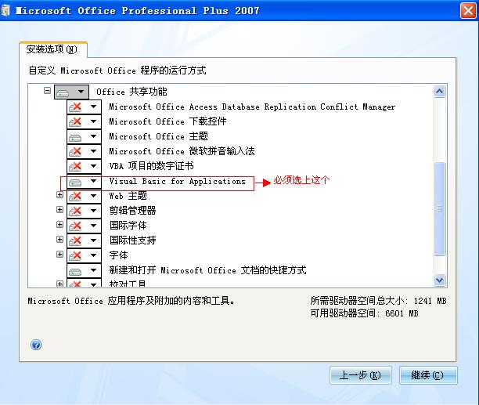The height and width of the screenshot is (405, 479).
Task: Open dropdown arrow for Visual Basic for Applications
Action: point(93,181)
